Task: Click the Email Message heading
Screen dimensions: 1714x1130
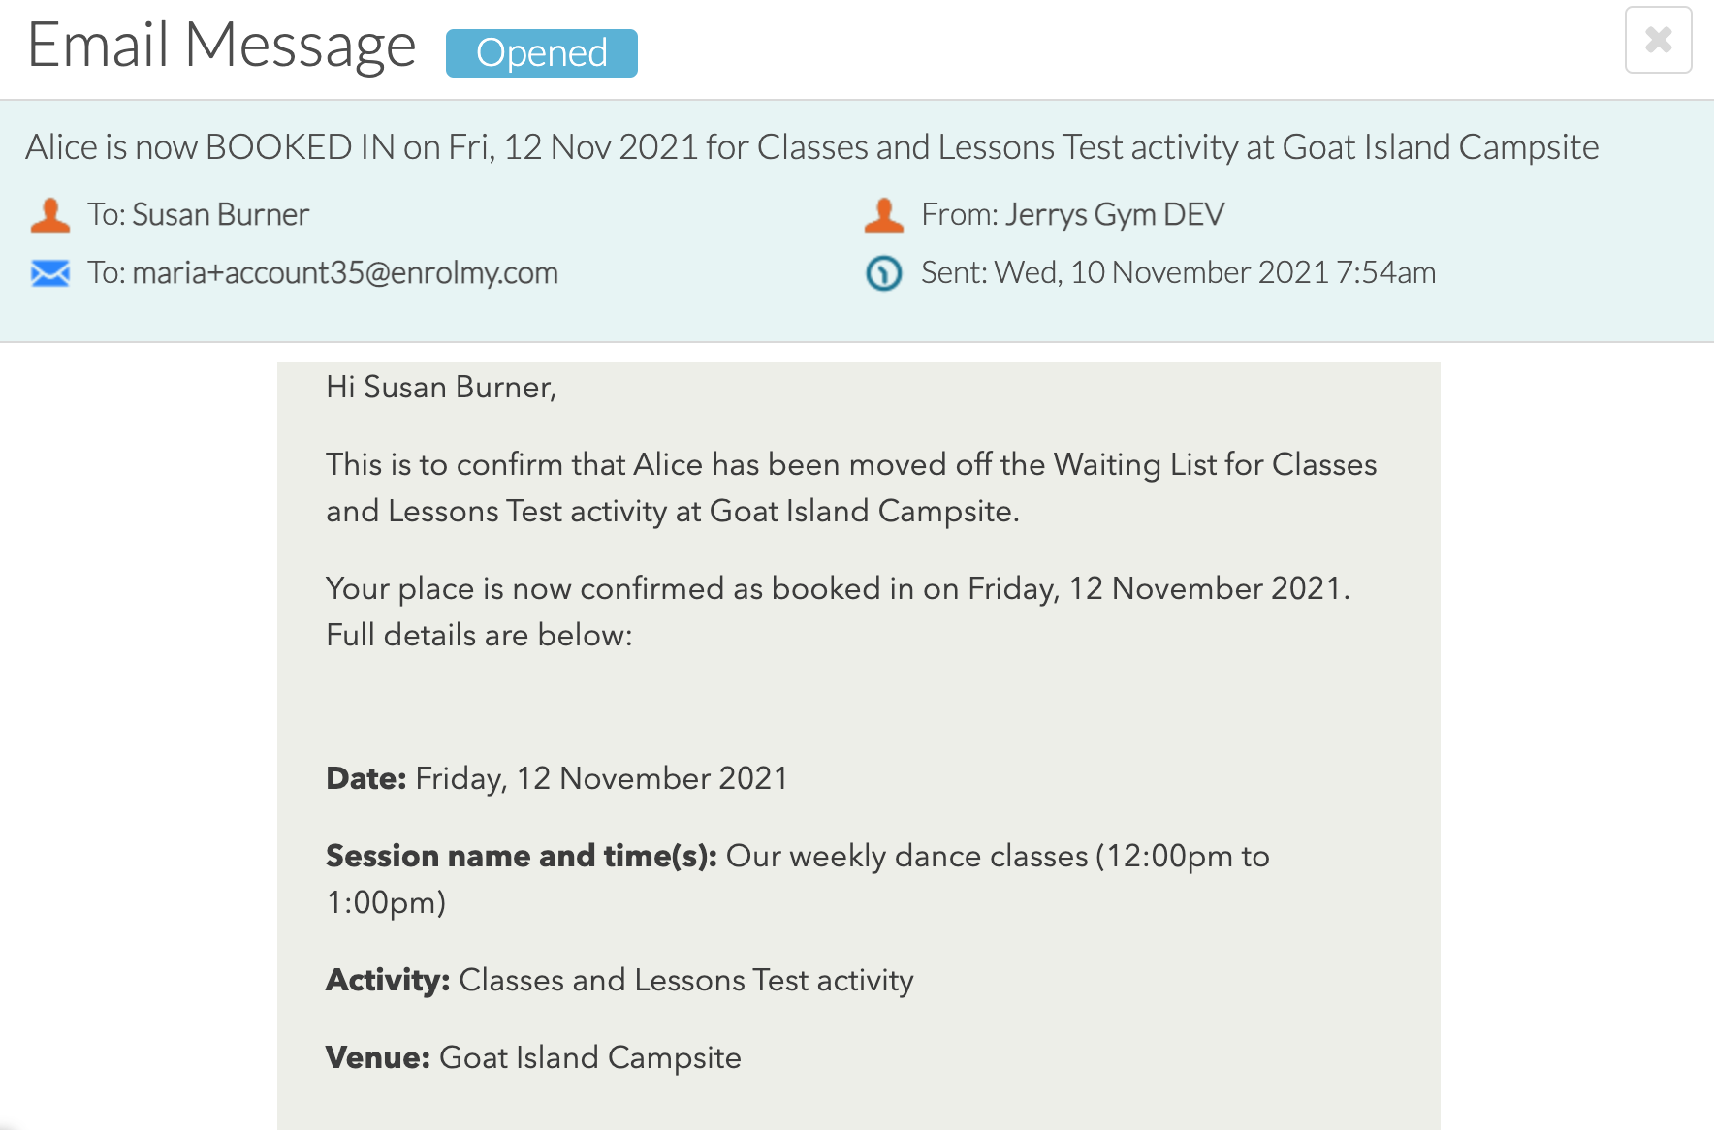Action: tap(221, 46)
